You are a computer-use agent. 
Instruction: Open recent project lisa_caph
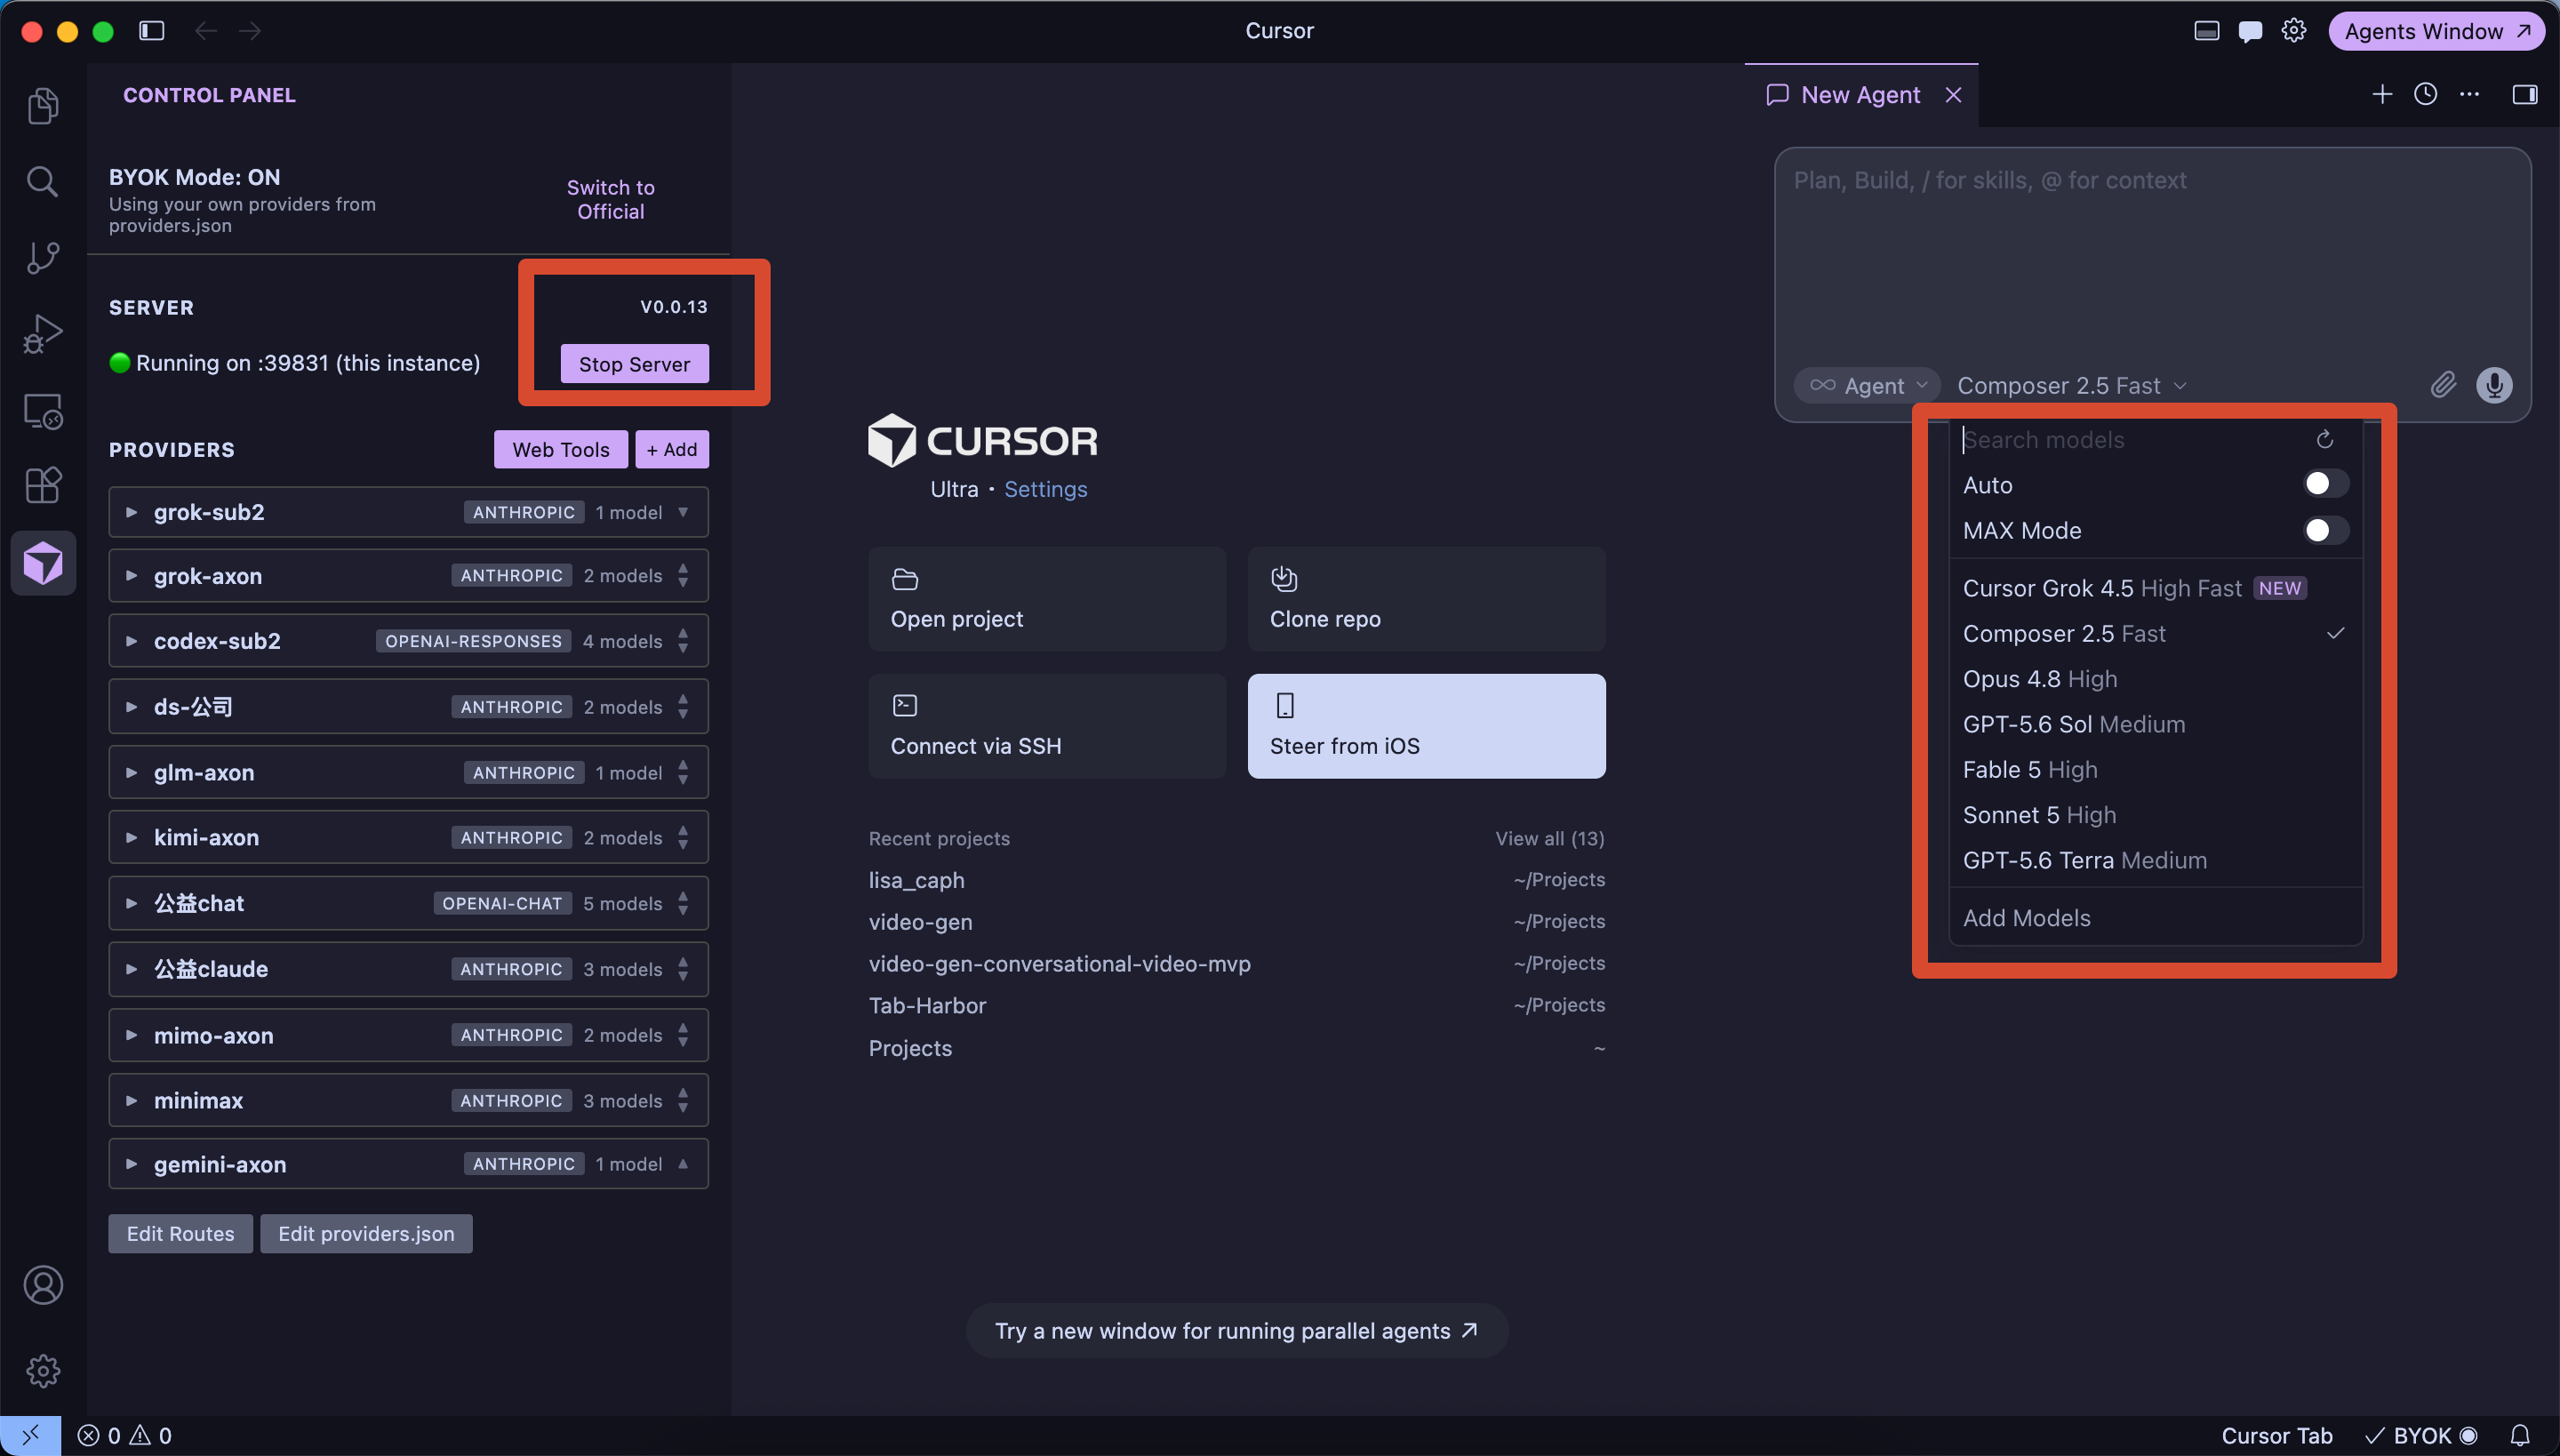(x=1236, y=880)
